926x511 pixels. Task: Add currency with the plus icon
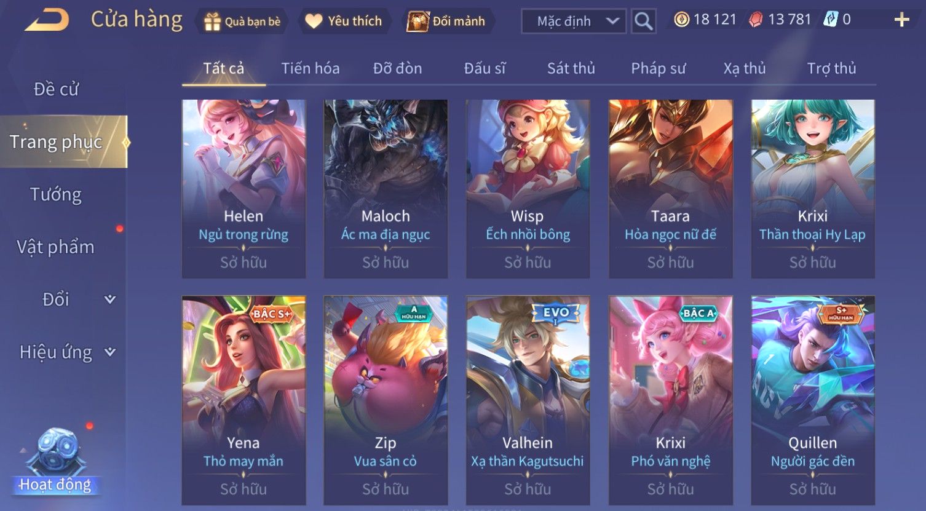[x=901, y=20]
